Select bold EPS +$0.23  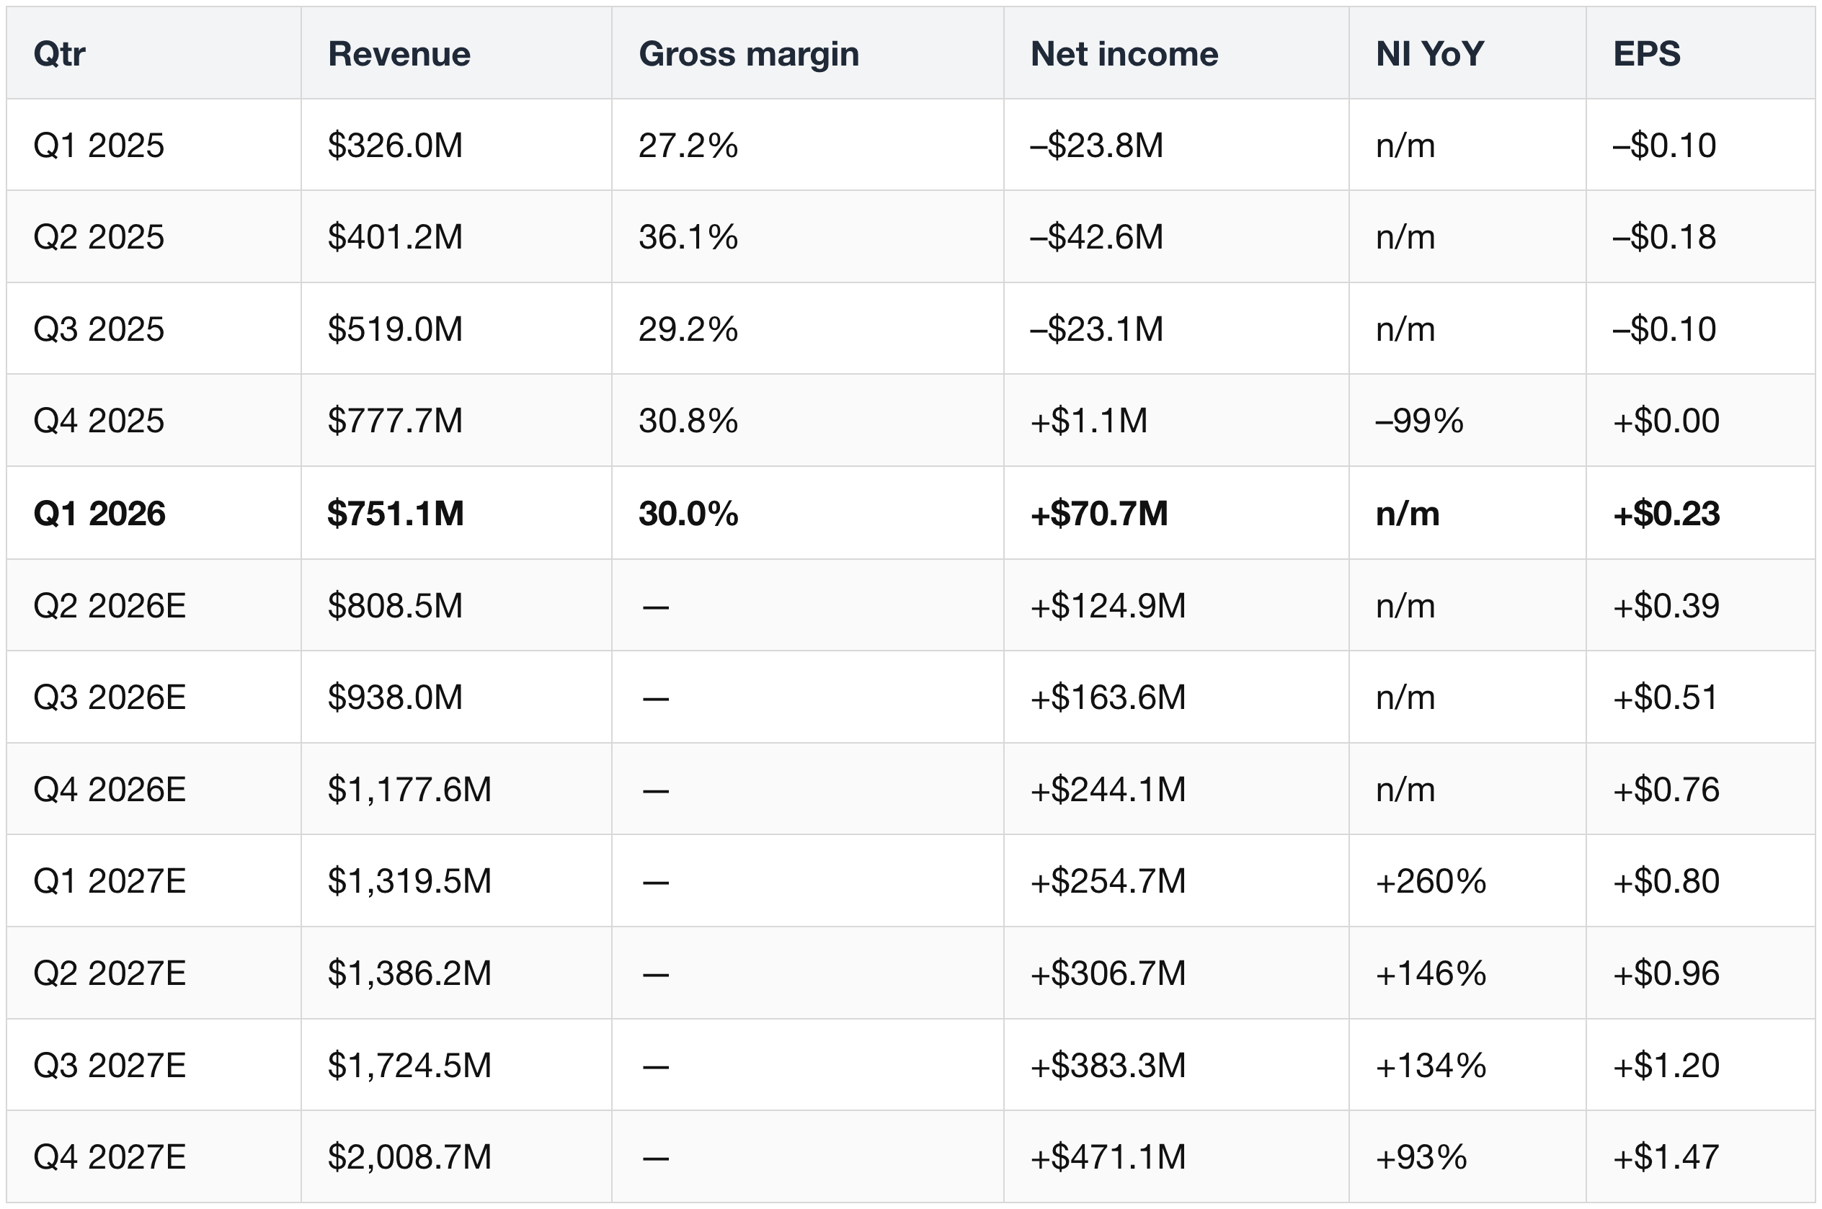1666,514
